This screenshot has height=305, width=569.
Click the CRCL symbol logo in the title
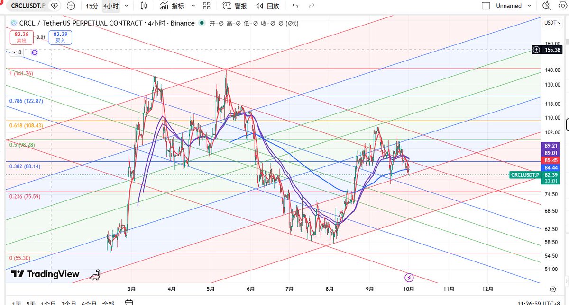[13, 23]
